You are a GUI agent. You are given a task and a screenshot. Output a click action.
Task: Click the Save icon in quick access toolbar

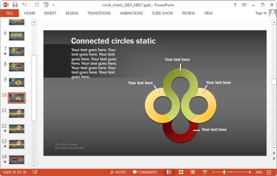click(x=15, y=5)
